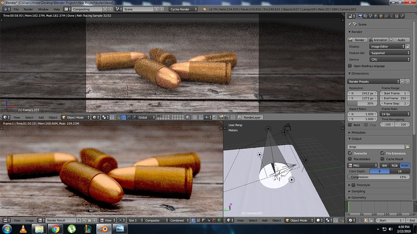This screenshot has width=417, height=234.
Task: Click the resolution percentage 30% slider
Action: click(362, 103)
